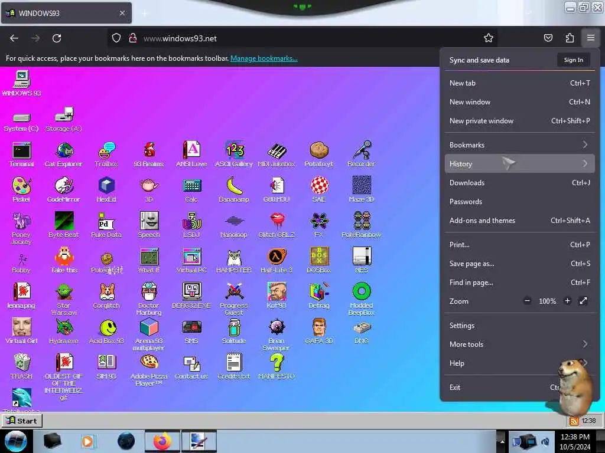This screenshot has width=605, height=453.
Task: Open Maze 3D icon
Action: pyautogui.click(x=361, y=189)
